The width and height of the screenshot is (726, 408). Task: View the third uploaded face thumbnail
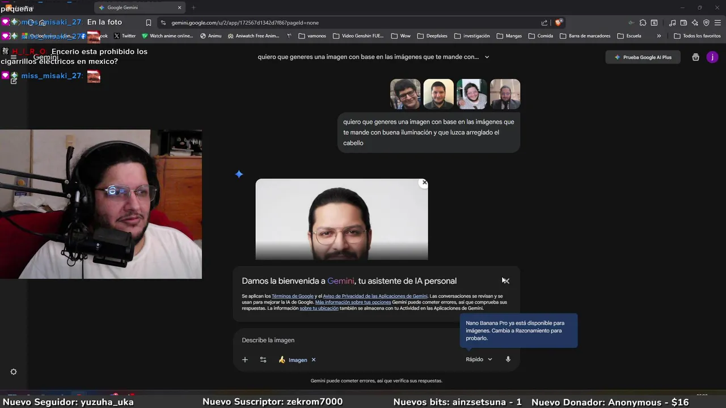click(x=472, y=94)
